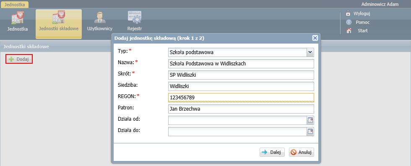Click the Dodaj button
Viewport: 411px width, 166px height.
point(19,60)
